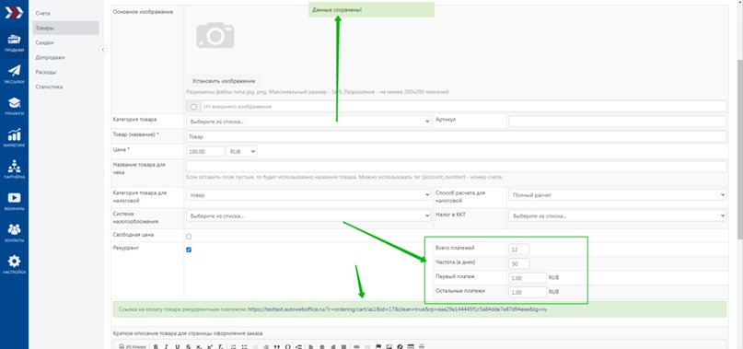Click the camera placeholder image
Viewport: 743px width, 349px height.
215,35
